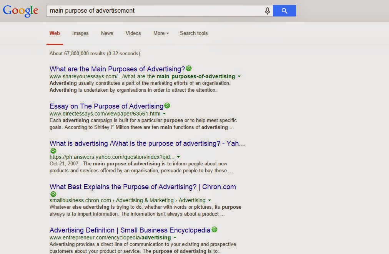The image size is (389, 254).
Task: Expand dropdown arrow next to directessays.com URL
Action: (164, 114)
